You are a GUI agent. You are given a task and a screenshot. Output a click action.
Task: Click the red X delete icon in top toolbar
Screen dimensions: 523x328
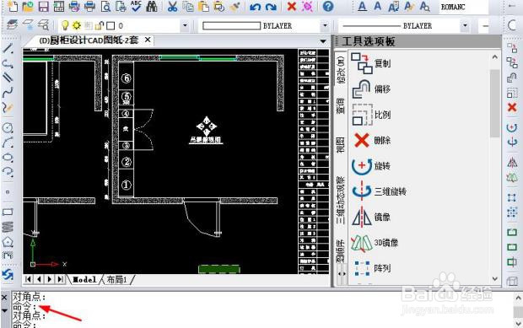point(292,7)
